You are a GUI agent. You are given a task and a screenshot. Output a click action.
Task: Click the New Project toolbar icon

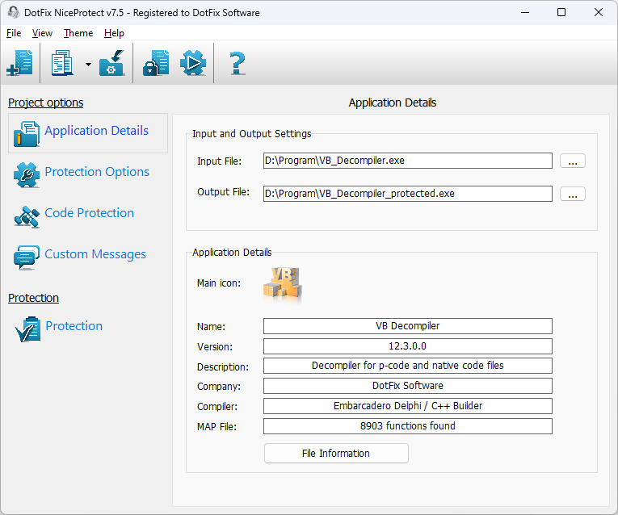pos(19,63)
